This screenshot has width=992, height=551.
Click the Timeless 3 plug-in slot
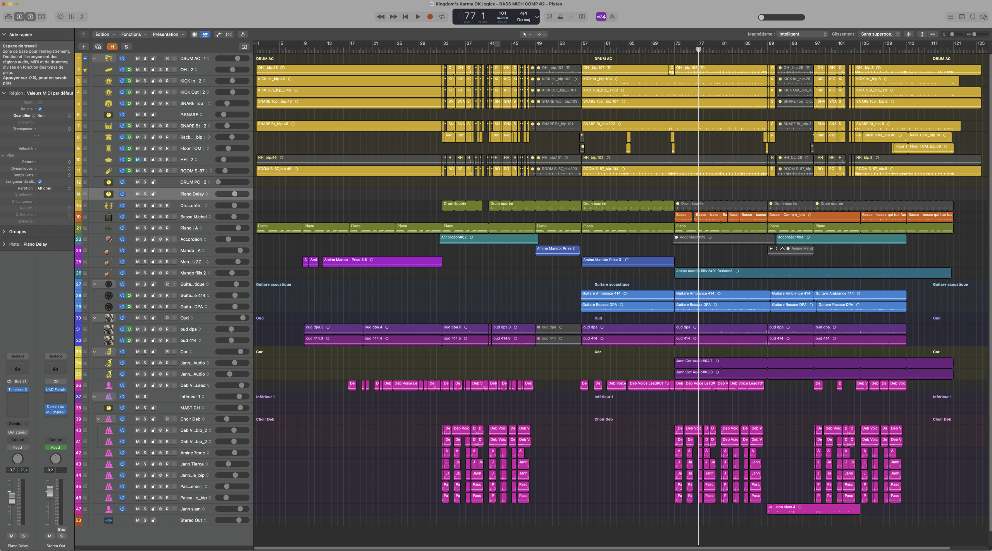pyautogui.click(x=17, y=390)
